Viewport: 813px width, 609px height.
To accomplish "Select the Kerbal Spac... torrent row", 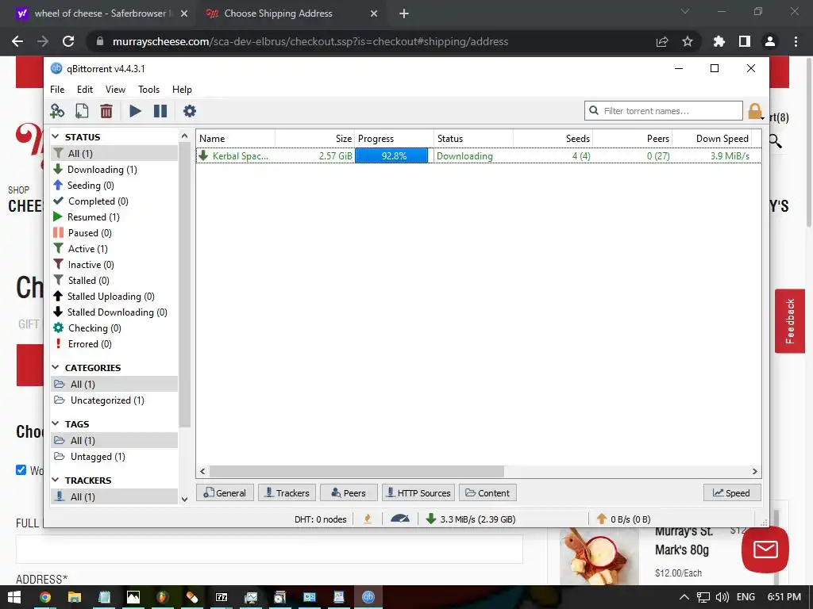I will tap(479, 156).
